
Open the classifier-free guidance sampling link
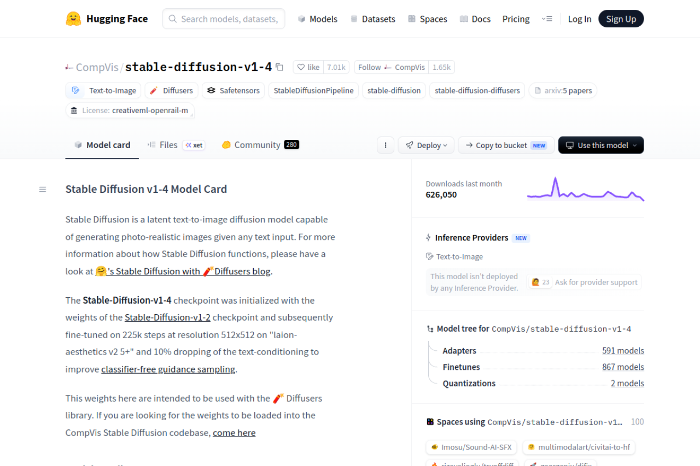(168, 369)
